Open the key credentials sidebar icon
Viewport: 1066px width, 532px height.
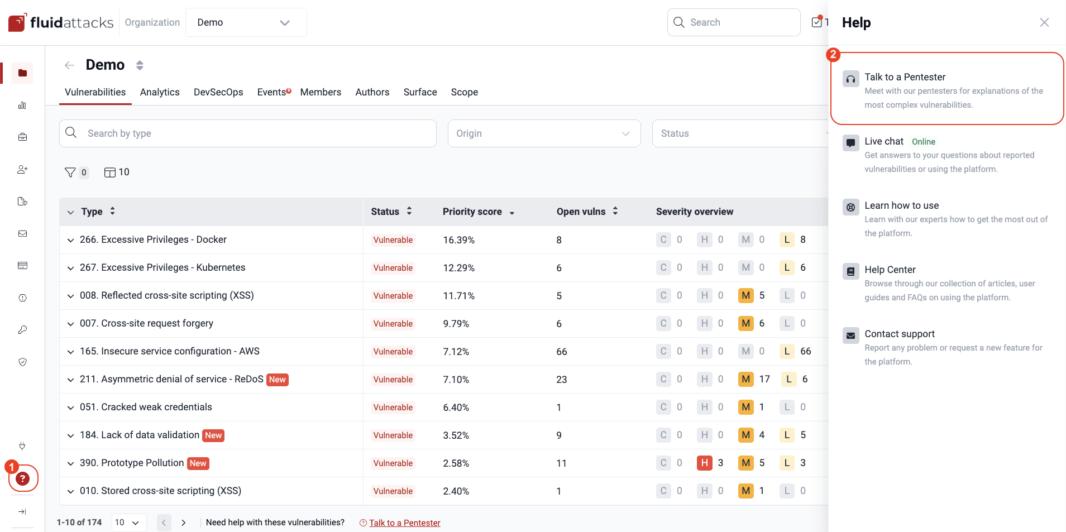coord(22,330)
